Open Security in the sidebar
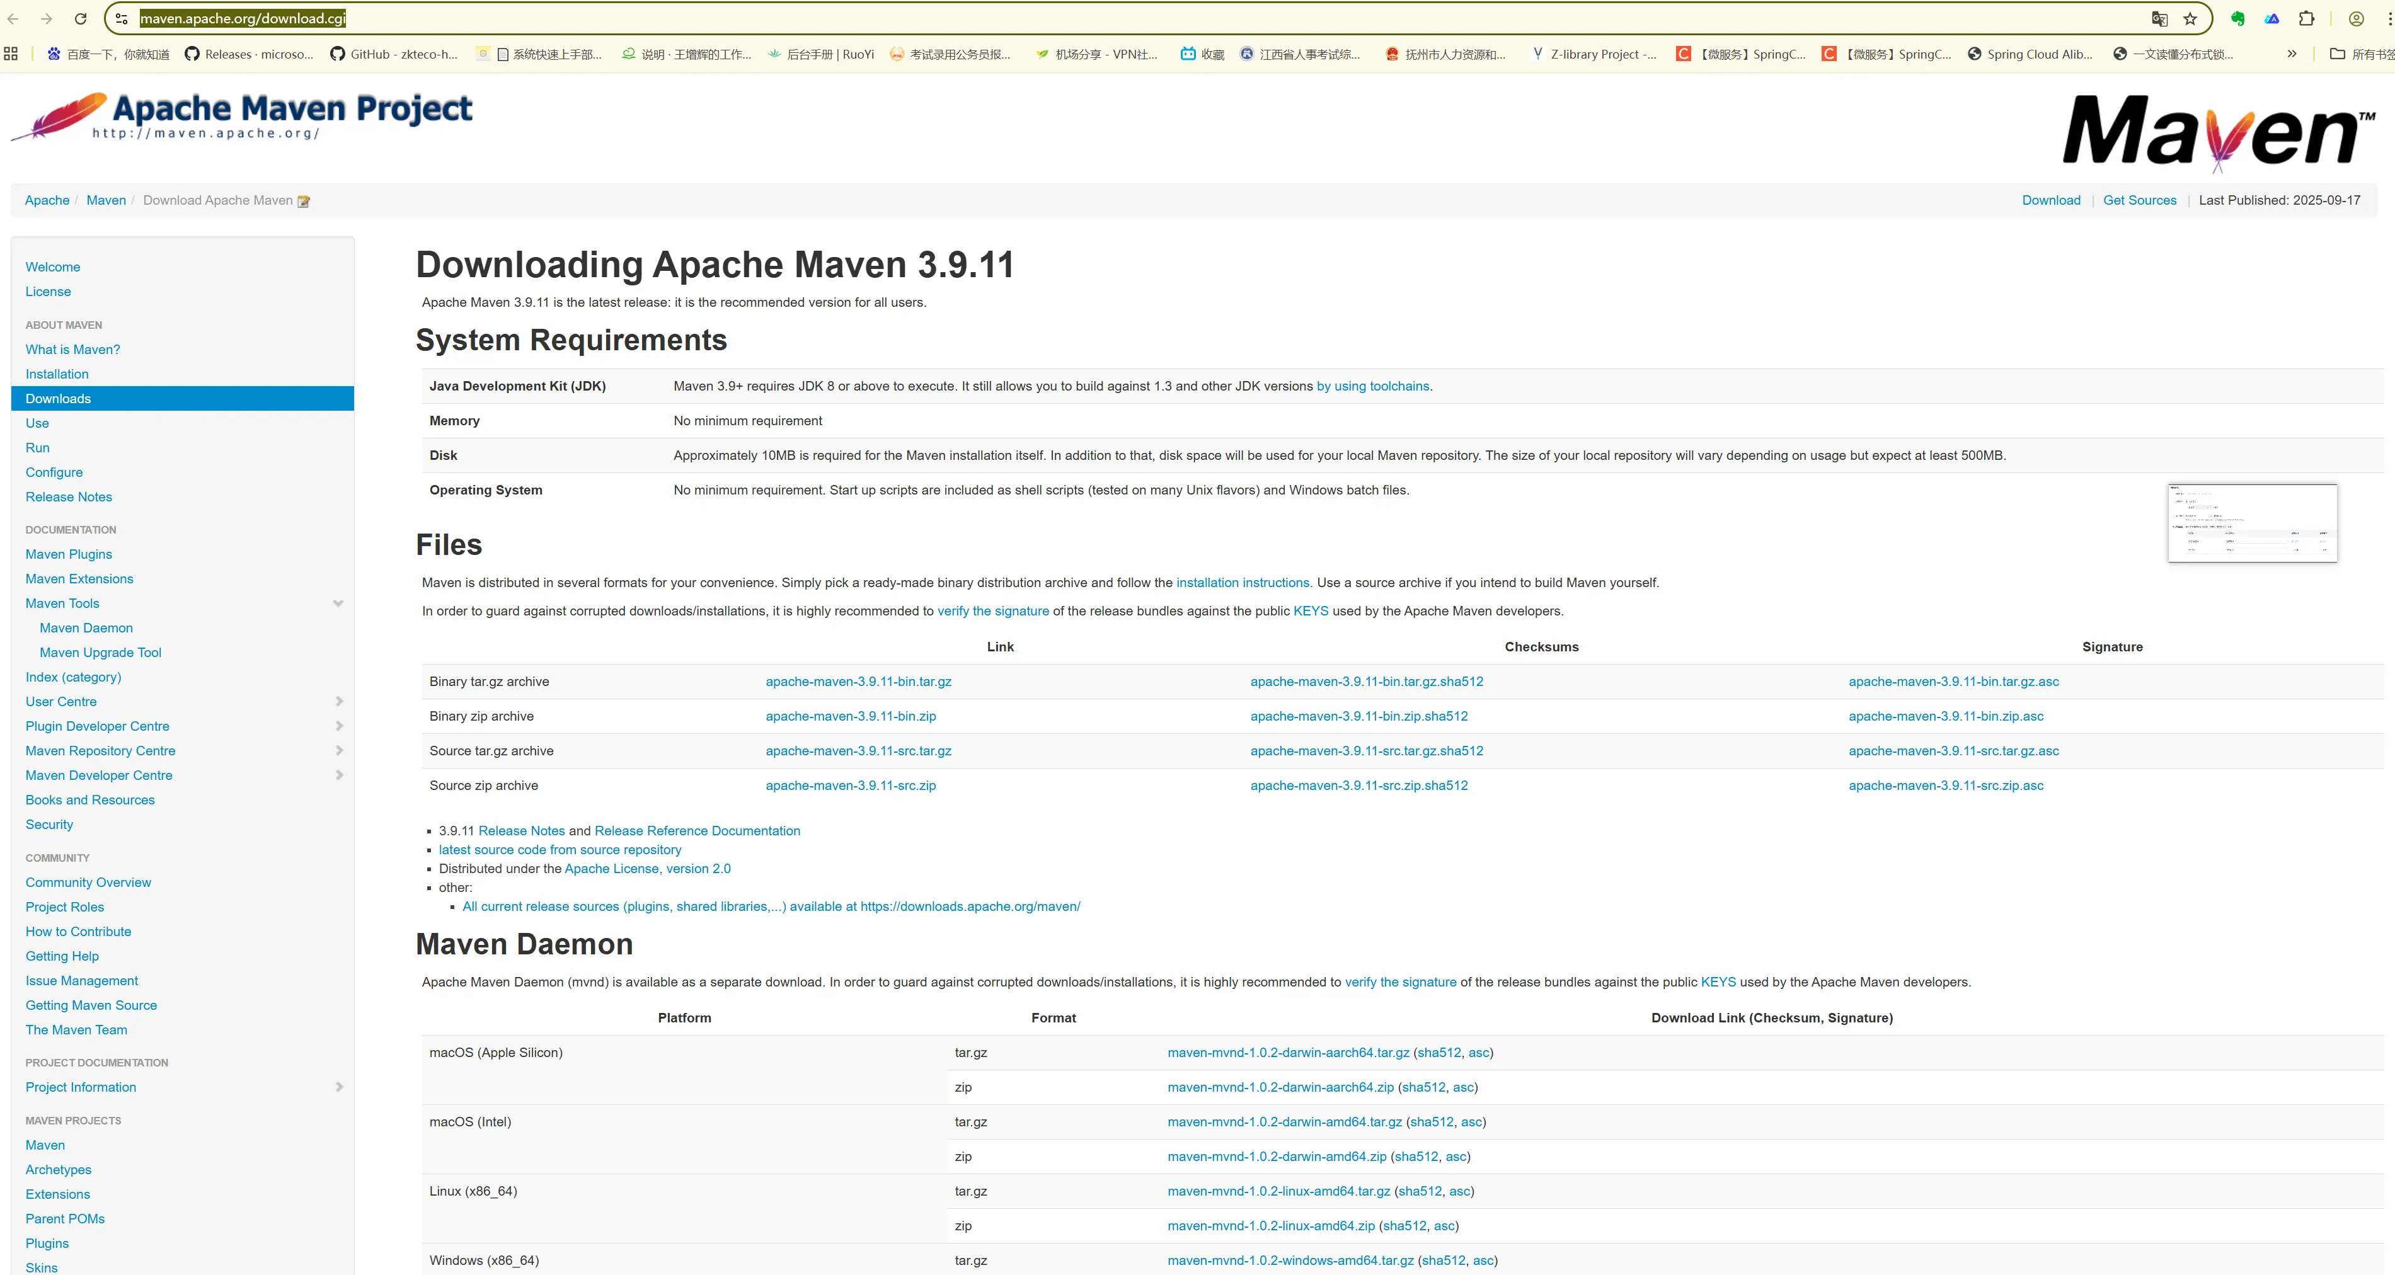Viewport: 2395px width, 1275px height. pos(49,825)
